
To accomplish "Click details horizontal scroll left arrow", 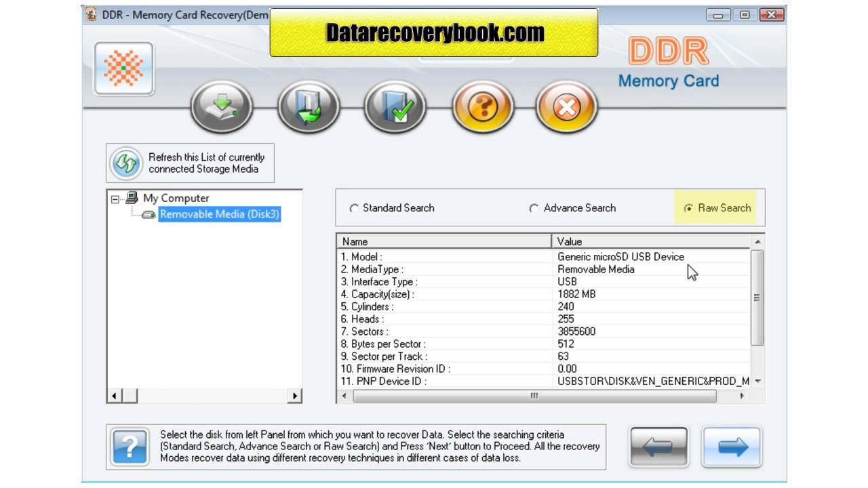I will [x=344, y=396].
